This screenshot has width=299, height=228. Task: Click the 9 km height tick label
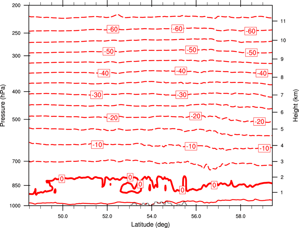(x=282, y=59)
